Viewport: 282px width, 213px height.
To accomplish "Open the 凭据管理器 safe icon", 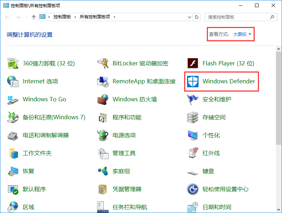I will [x=103, y=189].
